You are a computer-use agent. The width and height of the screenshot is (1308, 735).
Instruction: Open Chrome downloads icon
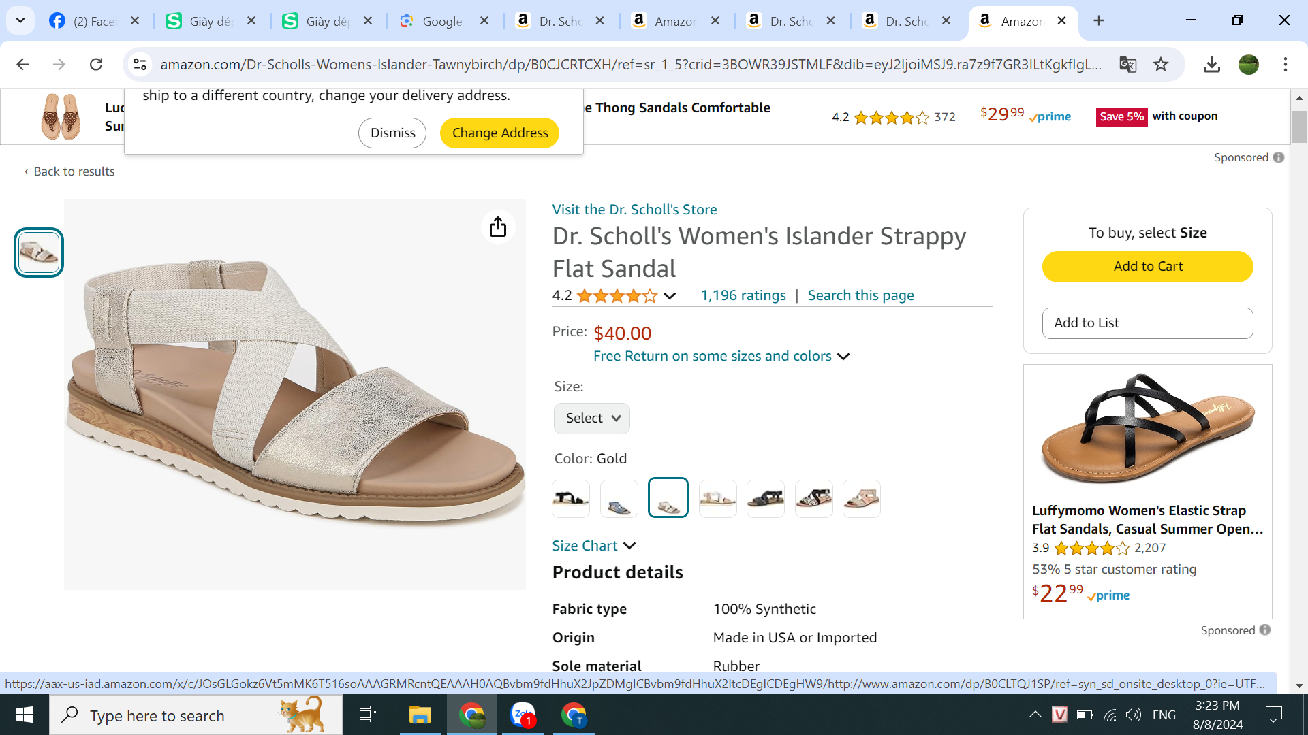1211,65
